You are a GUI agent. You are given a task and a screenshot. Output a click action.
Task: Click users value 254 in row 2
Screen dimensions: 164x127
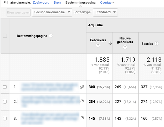(x=92, y=102)
